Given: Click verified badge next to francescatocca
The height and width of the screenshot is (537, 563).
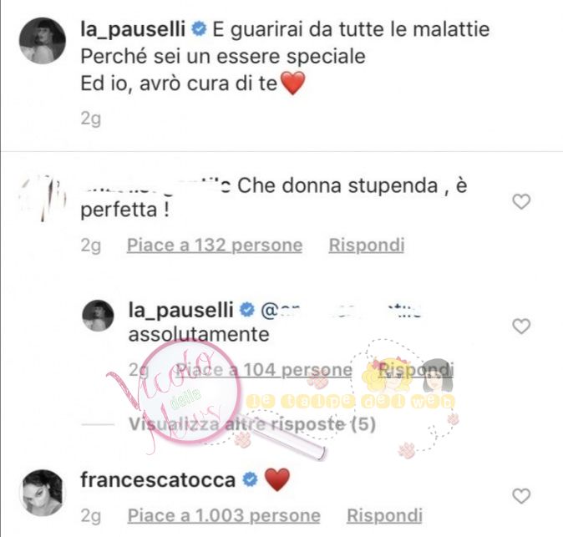Looking at the screenshot, I should [x=250, y=479].
